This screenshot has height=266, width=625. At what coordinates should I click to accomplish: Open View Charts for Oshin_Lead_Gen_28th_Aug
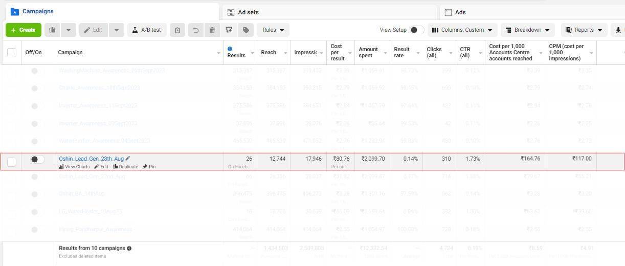75,167
